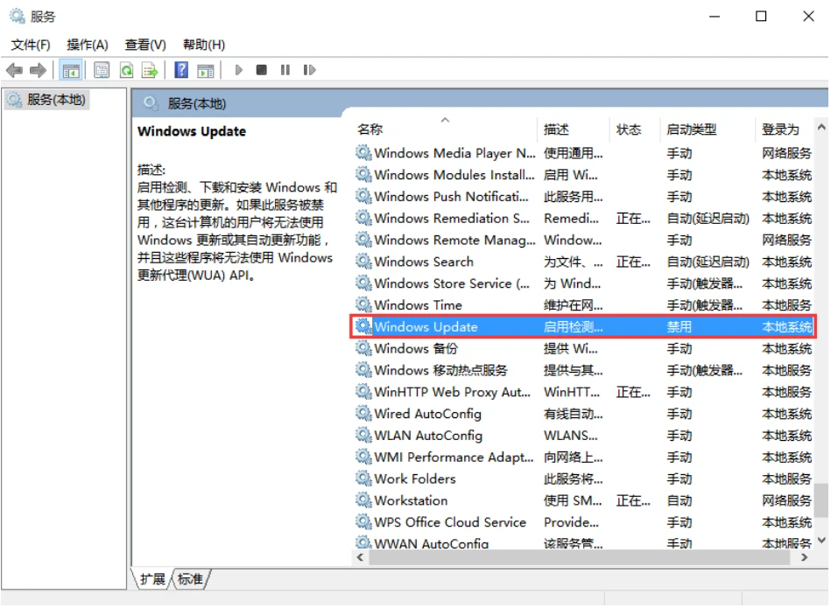Click the gear icon of WPS Office Cloud Service
The height and width of the screenshot is (608, 838).
(x=363, y=522)
